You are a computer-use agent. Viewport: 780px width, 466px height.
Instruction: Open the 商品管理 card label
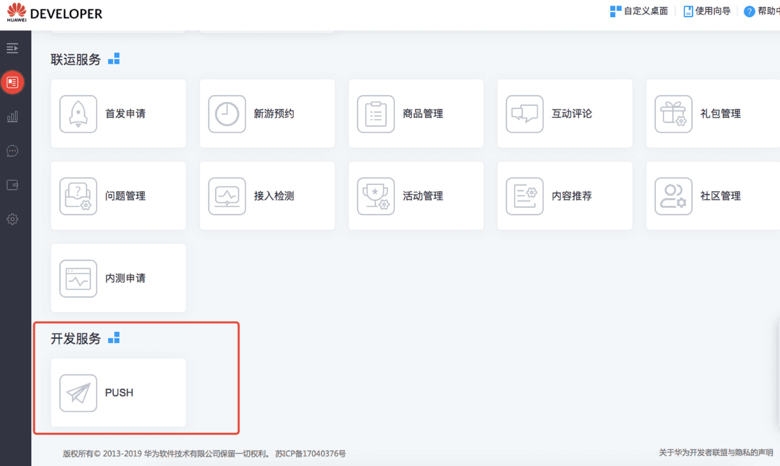(423, 114)
